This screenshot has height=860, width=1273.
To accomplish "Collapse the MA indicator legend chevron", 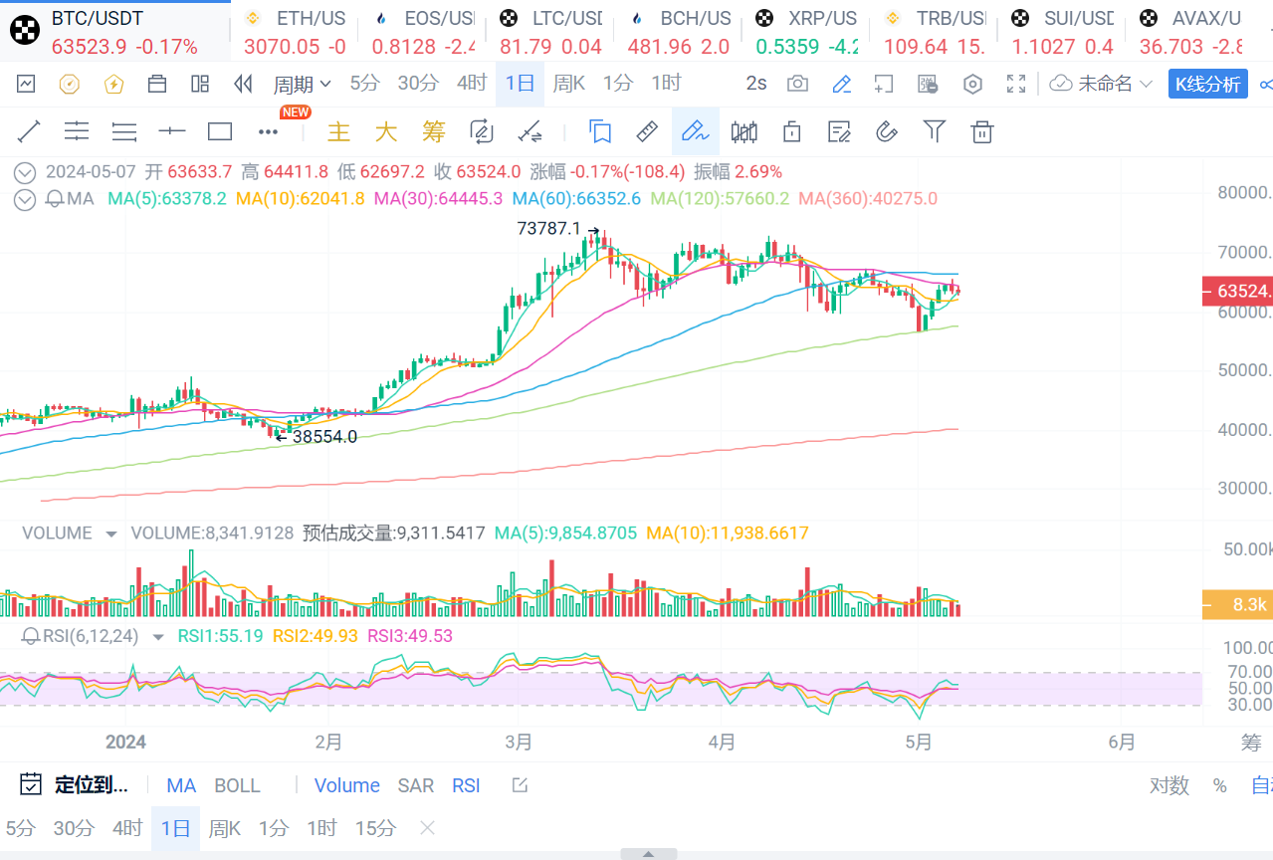I will 25,199.
